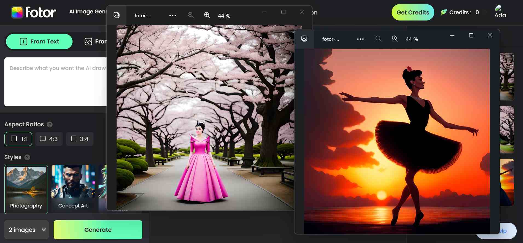The image size is (523, 243).
Task: Zoom out in the cherry blossom viewer
Action: 191,15
